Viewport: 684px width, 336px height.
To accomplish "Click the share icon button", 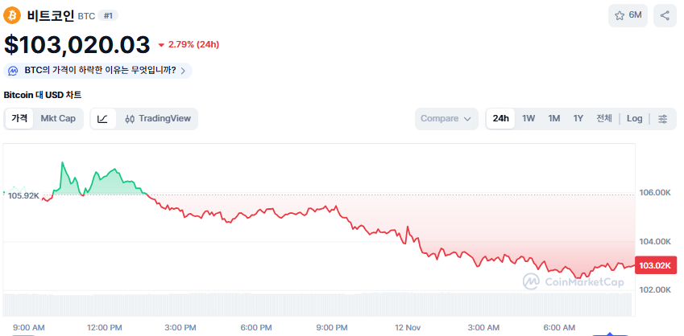I will 665,15.
